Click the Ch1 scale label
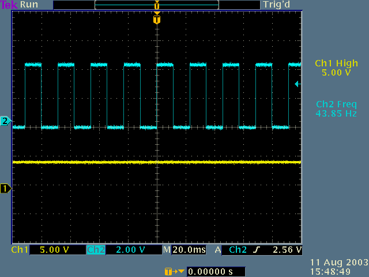 (x=20, y=250)
